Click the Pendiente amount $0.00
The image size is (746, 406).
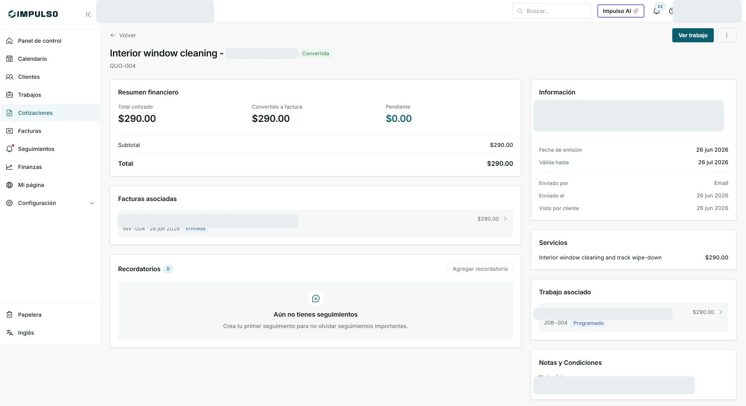point(398,118)
